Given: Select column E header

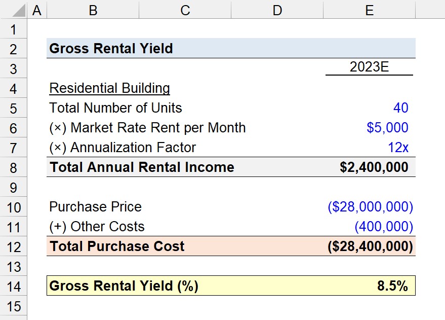Looking at the screenshot, I should point(369,9).
